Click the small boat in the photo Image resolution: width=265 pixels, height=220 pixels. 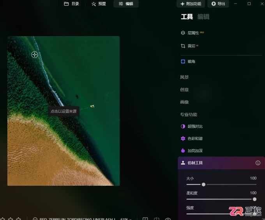tap(92, 106)
